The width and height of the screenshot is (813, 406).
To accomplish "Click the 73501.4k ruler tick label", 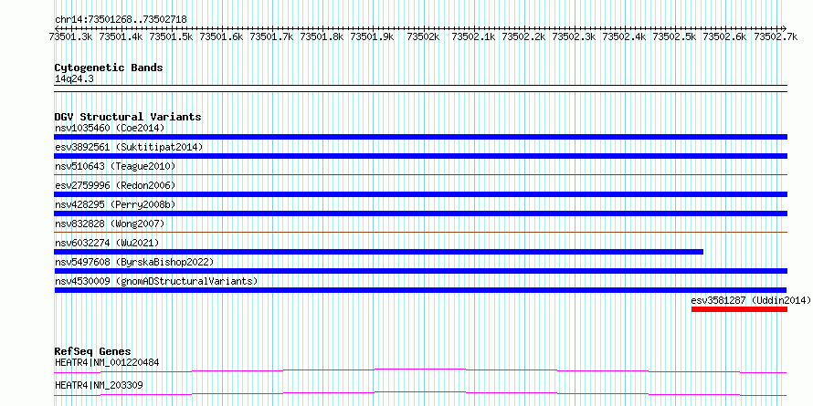I will coord(121,36).
